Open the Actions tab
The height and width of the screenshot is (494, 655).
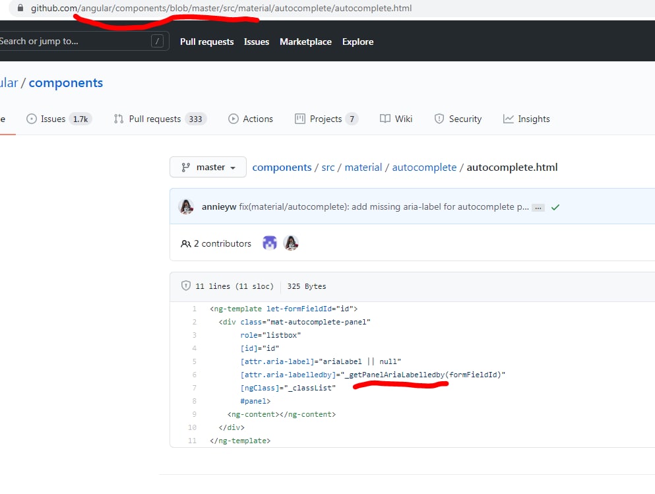pos(251,119)
